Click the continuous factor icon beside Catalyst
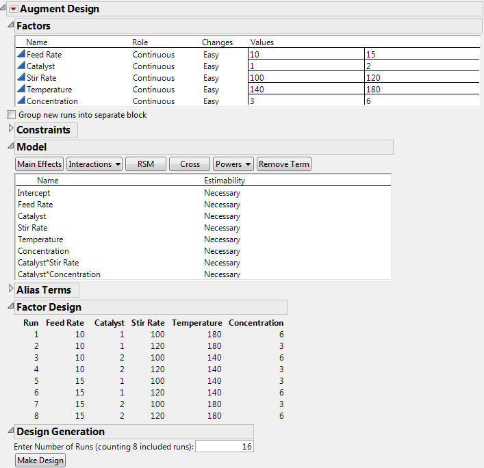This screenshot has height=468, width=484. pos(21,66)
